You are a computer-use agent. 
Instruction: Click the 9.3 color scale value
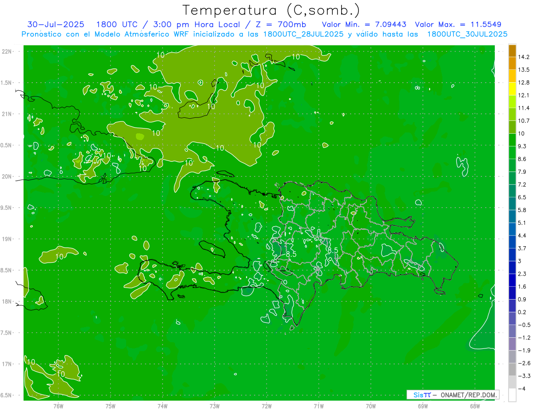pos(522,146)
